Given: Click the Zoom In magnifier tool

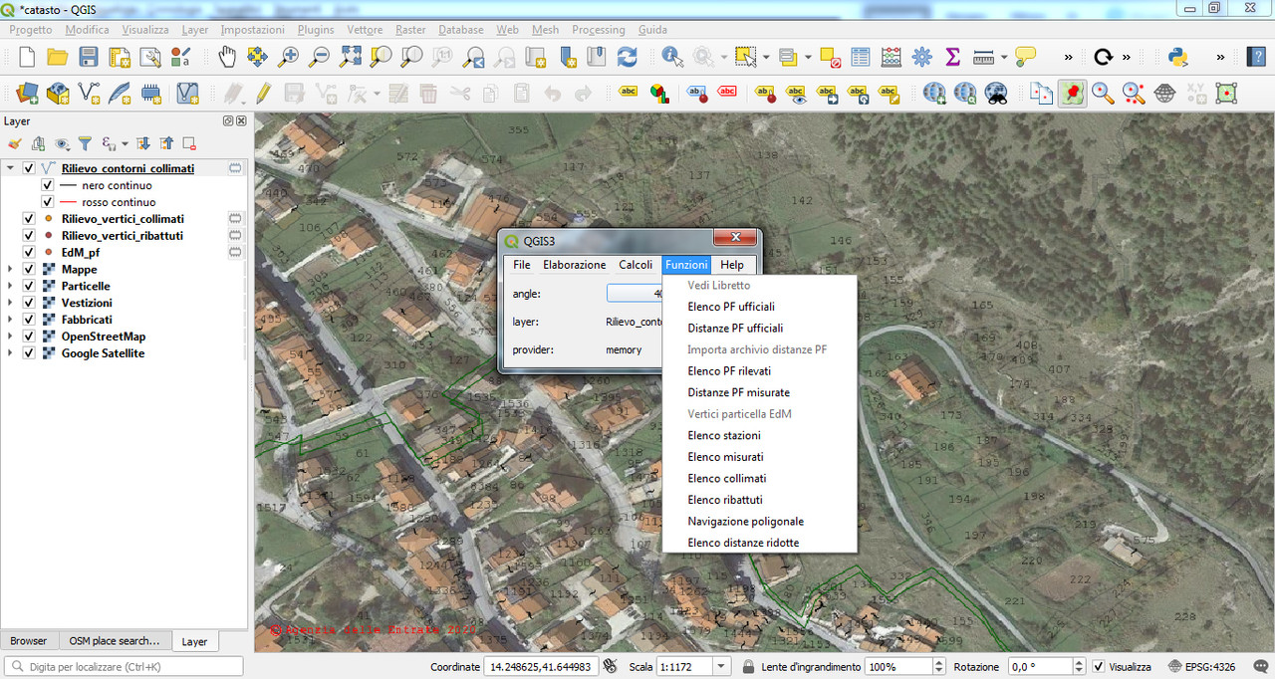Looking at the screenshot, I should 288,57.
